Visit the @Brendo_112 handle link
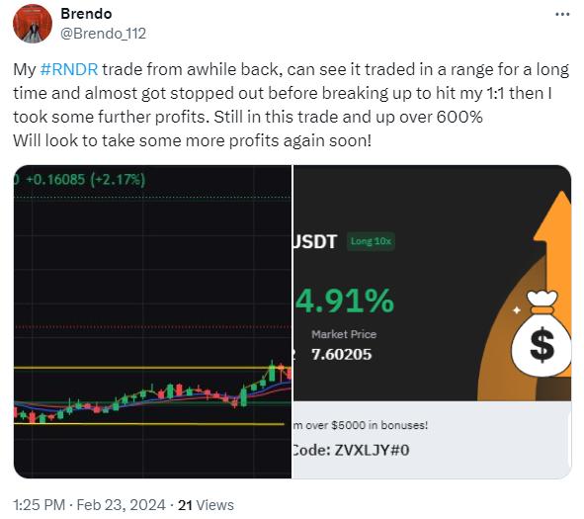The height and width of the screenshot is (519, 584). [103, 34]
